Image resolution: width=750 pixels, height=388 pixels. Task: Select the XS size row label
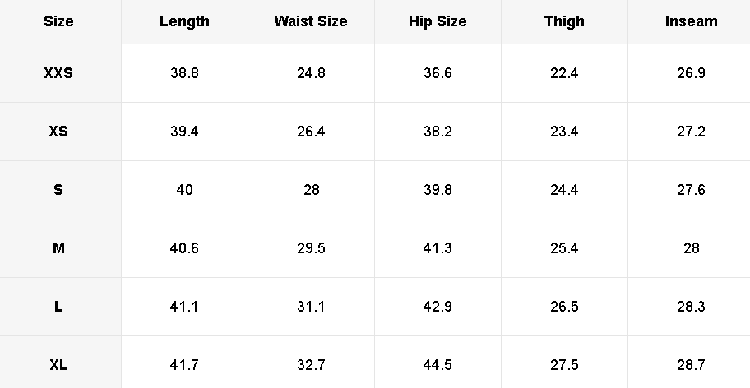(58, 132)
